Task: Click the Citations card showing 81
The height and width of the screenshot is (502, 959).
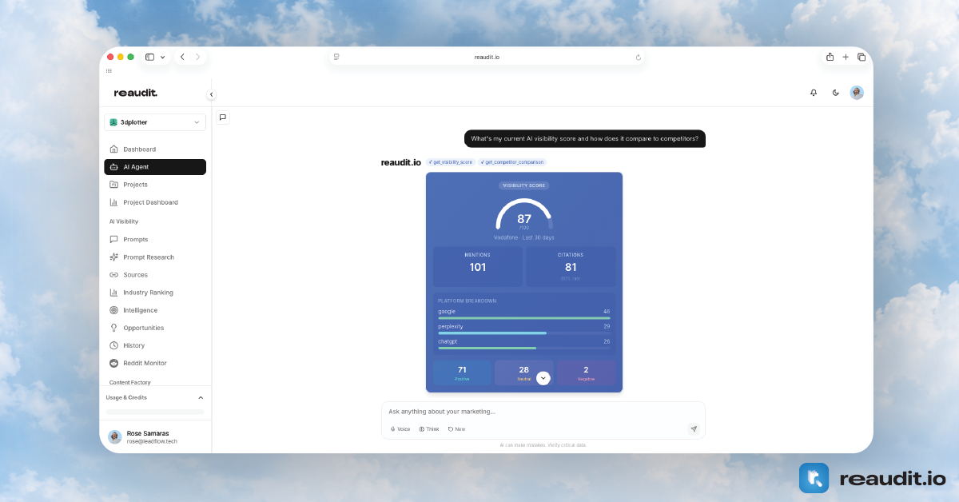Action: tap(571, 266)
